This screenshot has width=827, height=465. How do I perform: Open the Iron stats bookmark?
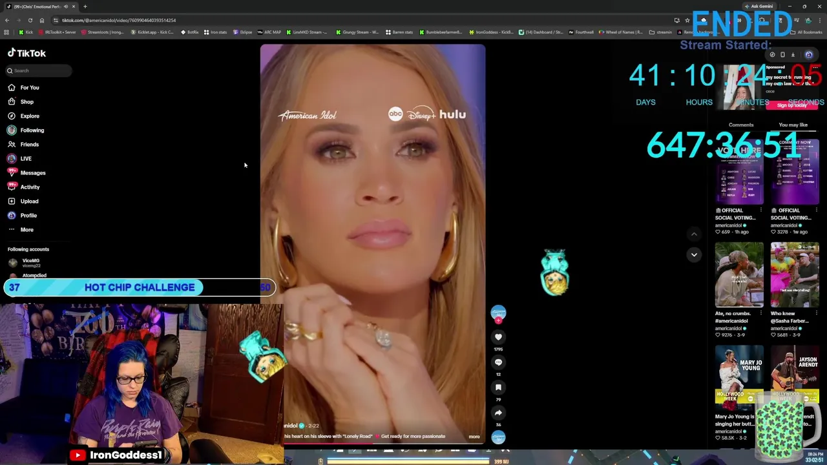click(216, 32)
